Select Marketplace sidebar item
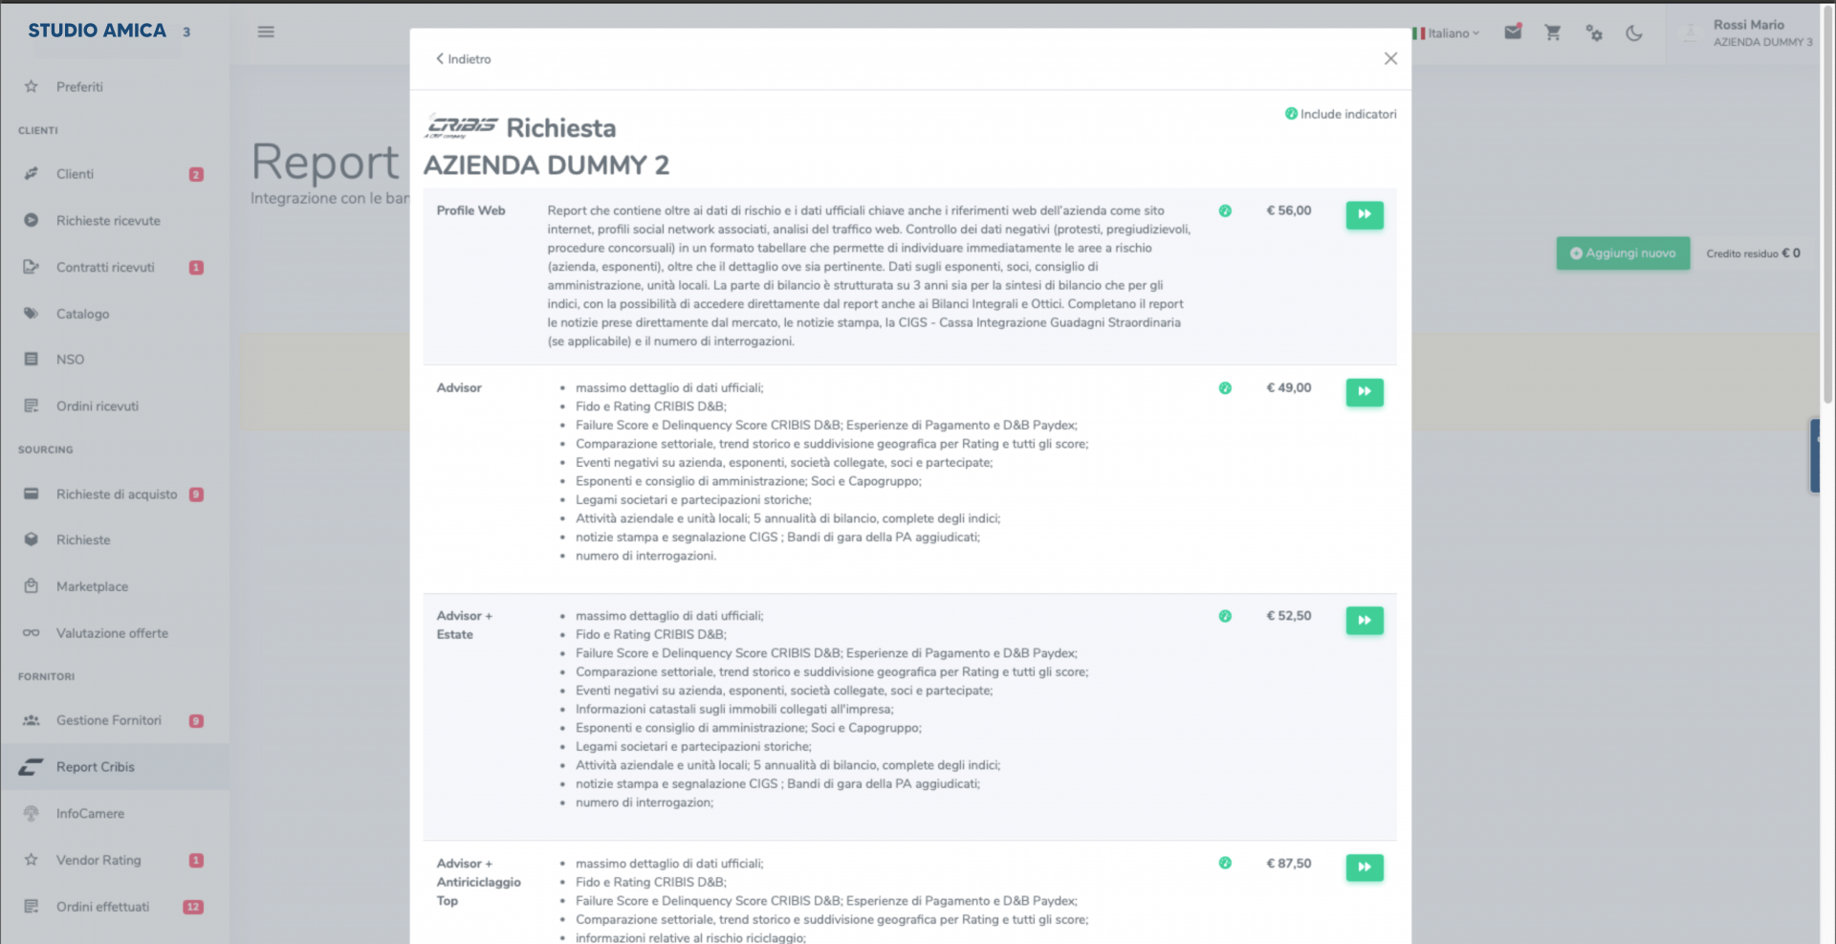Screen dimensions: 1836x944 pyautogui.click(x=115, y=587)
